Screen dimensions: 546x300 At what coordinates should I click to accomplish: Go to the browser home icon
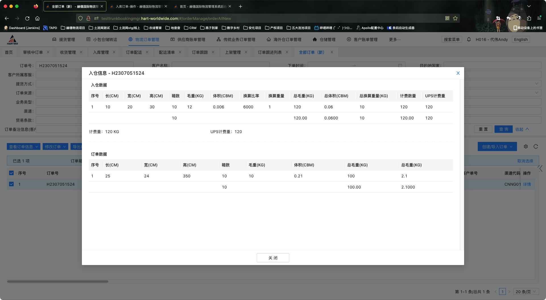(x=37, y=18)
